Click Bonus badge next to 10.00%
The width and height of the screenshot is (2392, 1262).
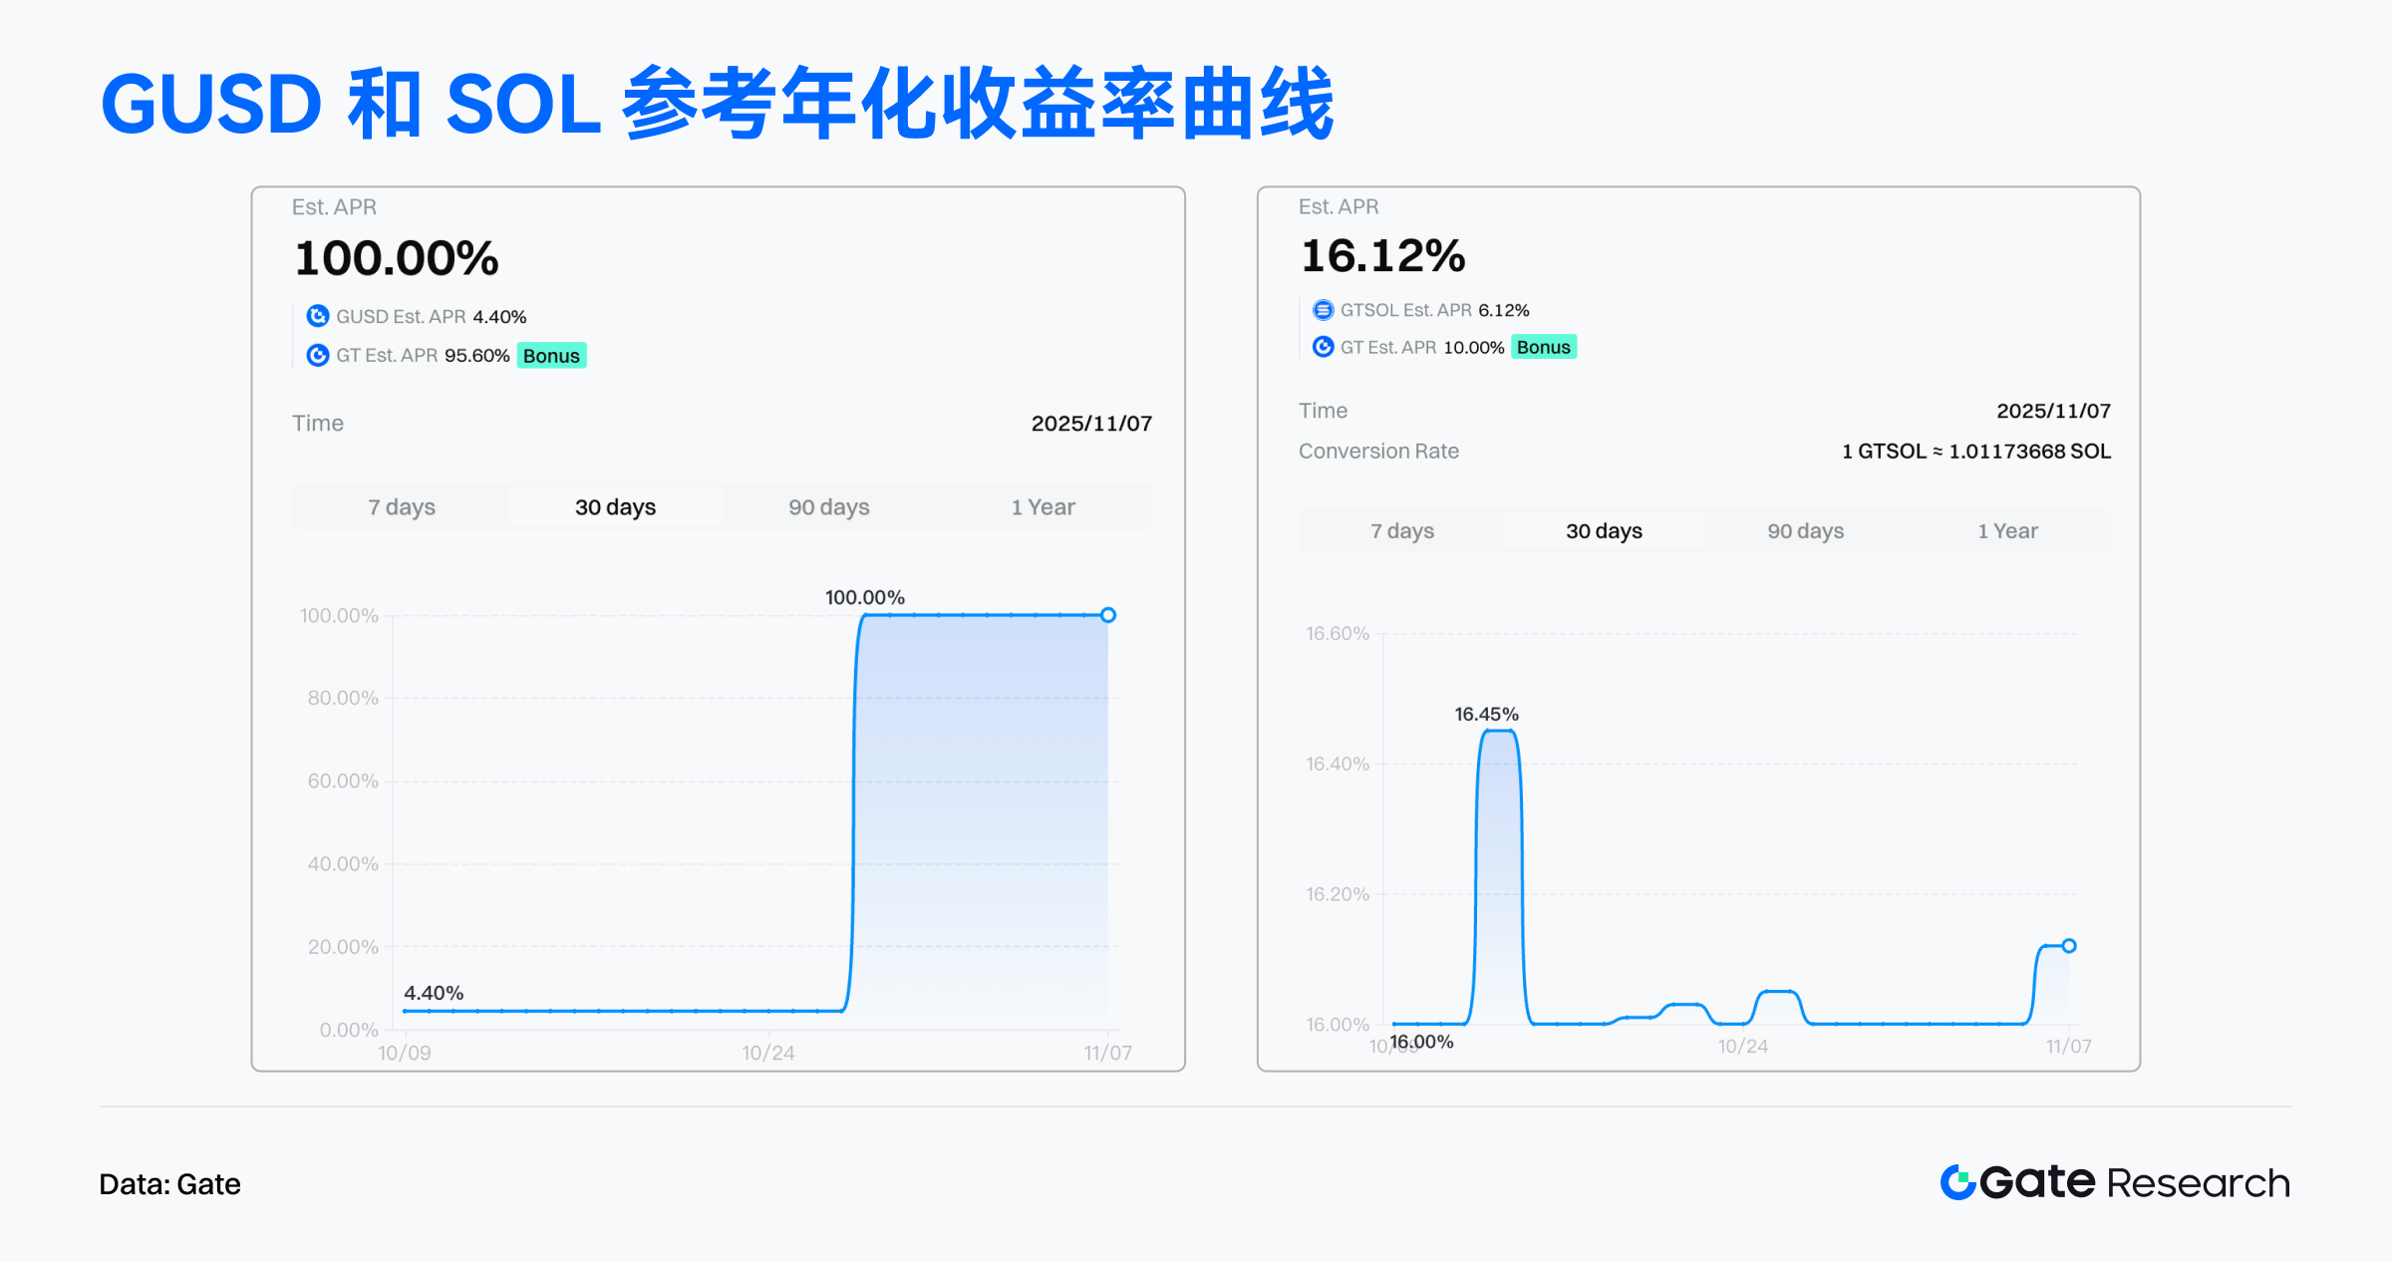click(x=1543, y=347)
